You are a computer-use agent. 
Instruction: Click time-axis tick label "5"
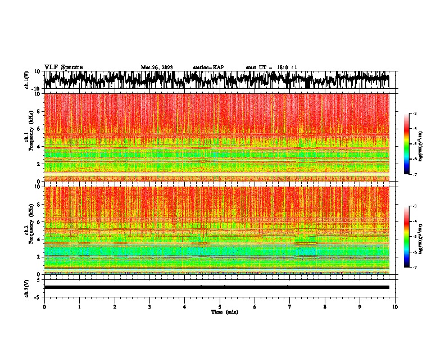point(220,307)
